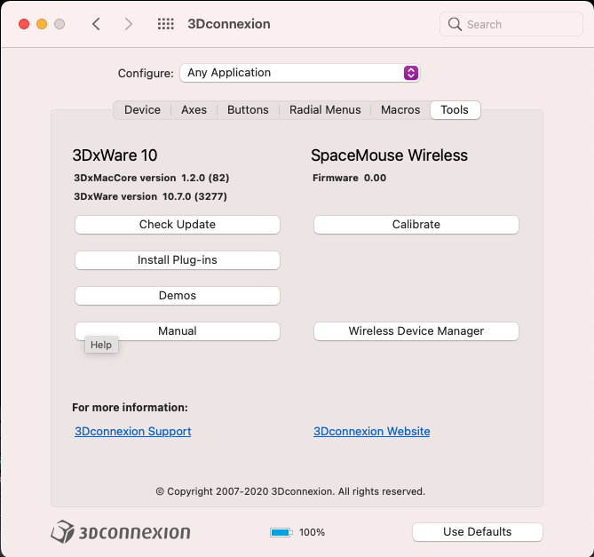Go back with the left chevron
The image size is (594, 557).
coord(96,24)
